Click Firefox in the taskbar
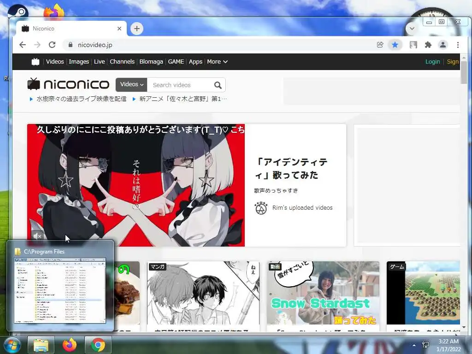 (x=70, y=345)
